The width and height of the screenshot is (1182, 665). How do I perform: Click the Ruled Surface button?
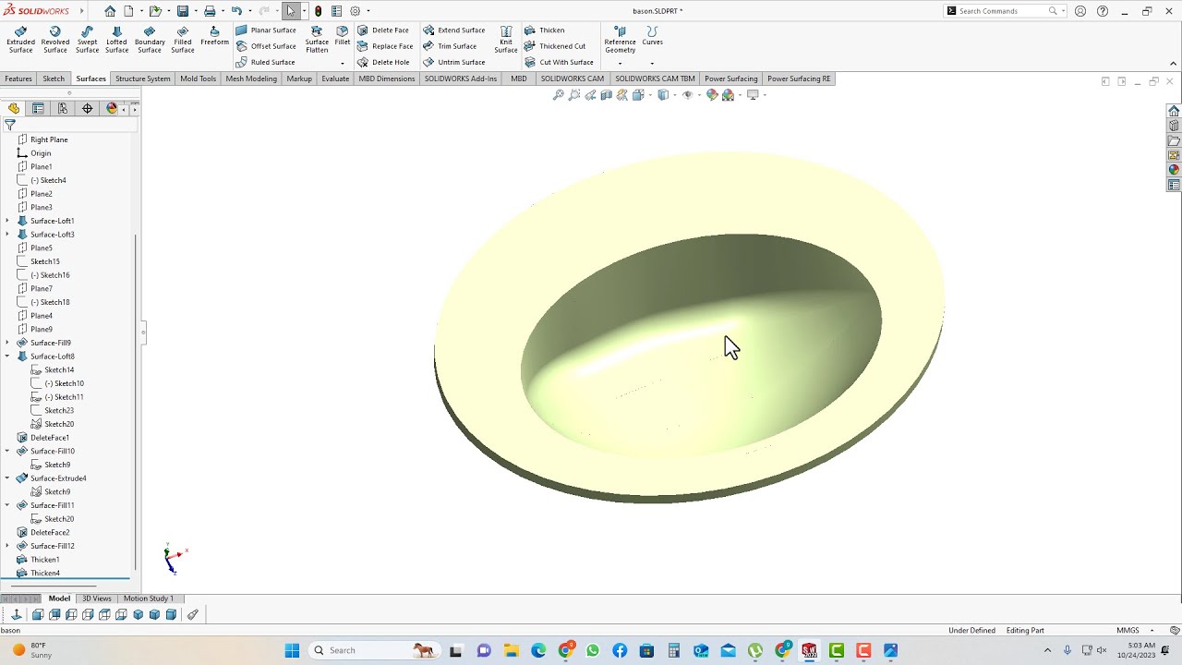coord(265,62)
